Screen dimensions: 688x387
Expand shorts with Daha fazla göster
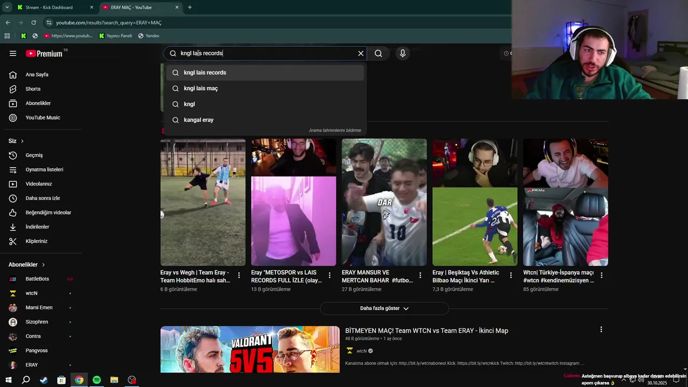click(x=384, y=309)
